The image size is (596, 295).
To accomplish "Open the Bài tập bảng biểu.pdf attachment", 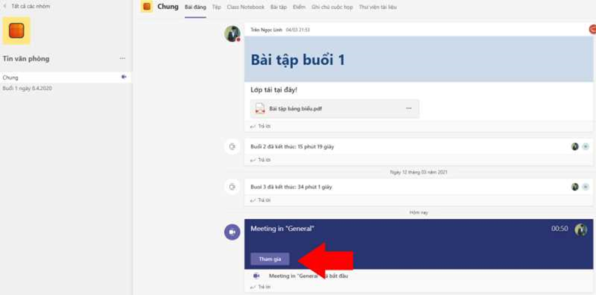I will 335,109.
